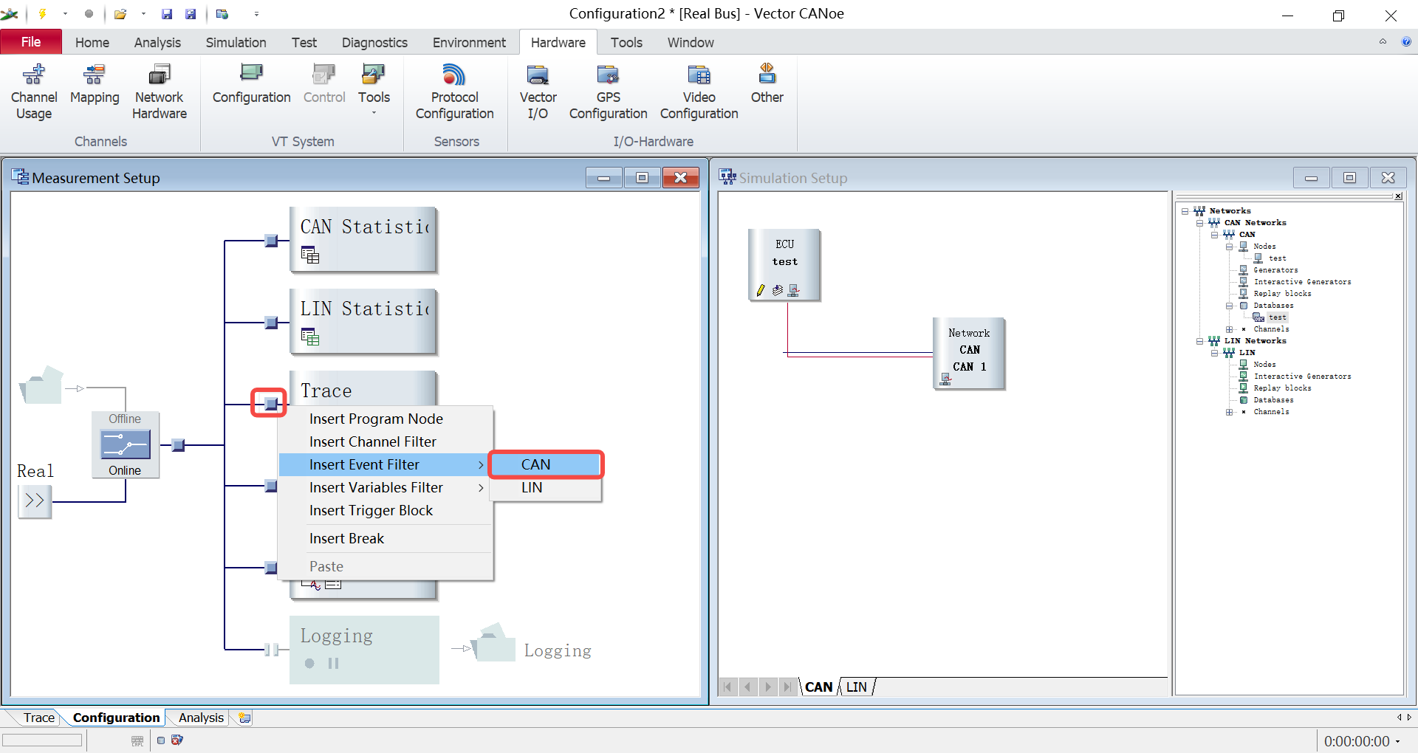Collapse the ribbon with the caret icon
Viewport: 1418px width, 753px height.
tap(1383, 42)
